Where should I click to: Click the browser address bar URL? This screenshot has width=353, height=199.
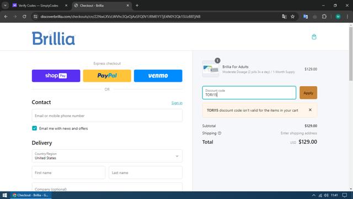(120, 17)
